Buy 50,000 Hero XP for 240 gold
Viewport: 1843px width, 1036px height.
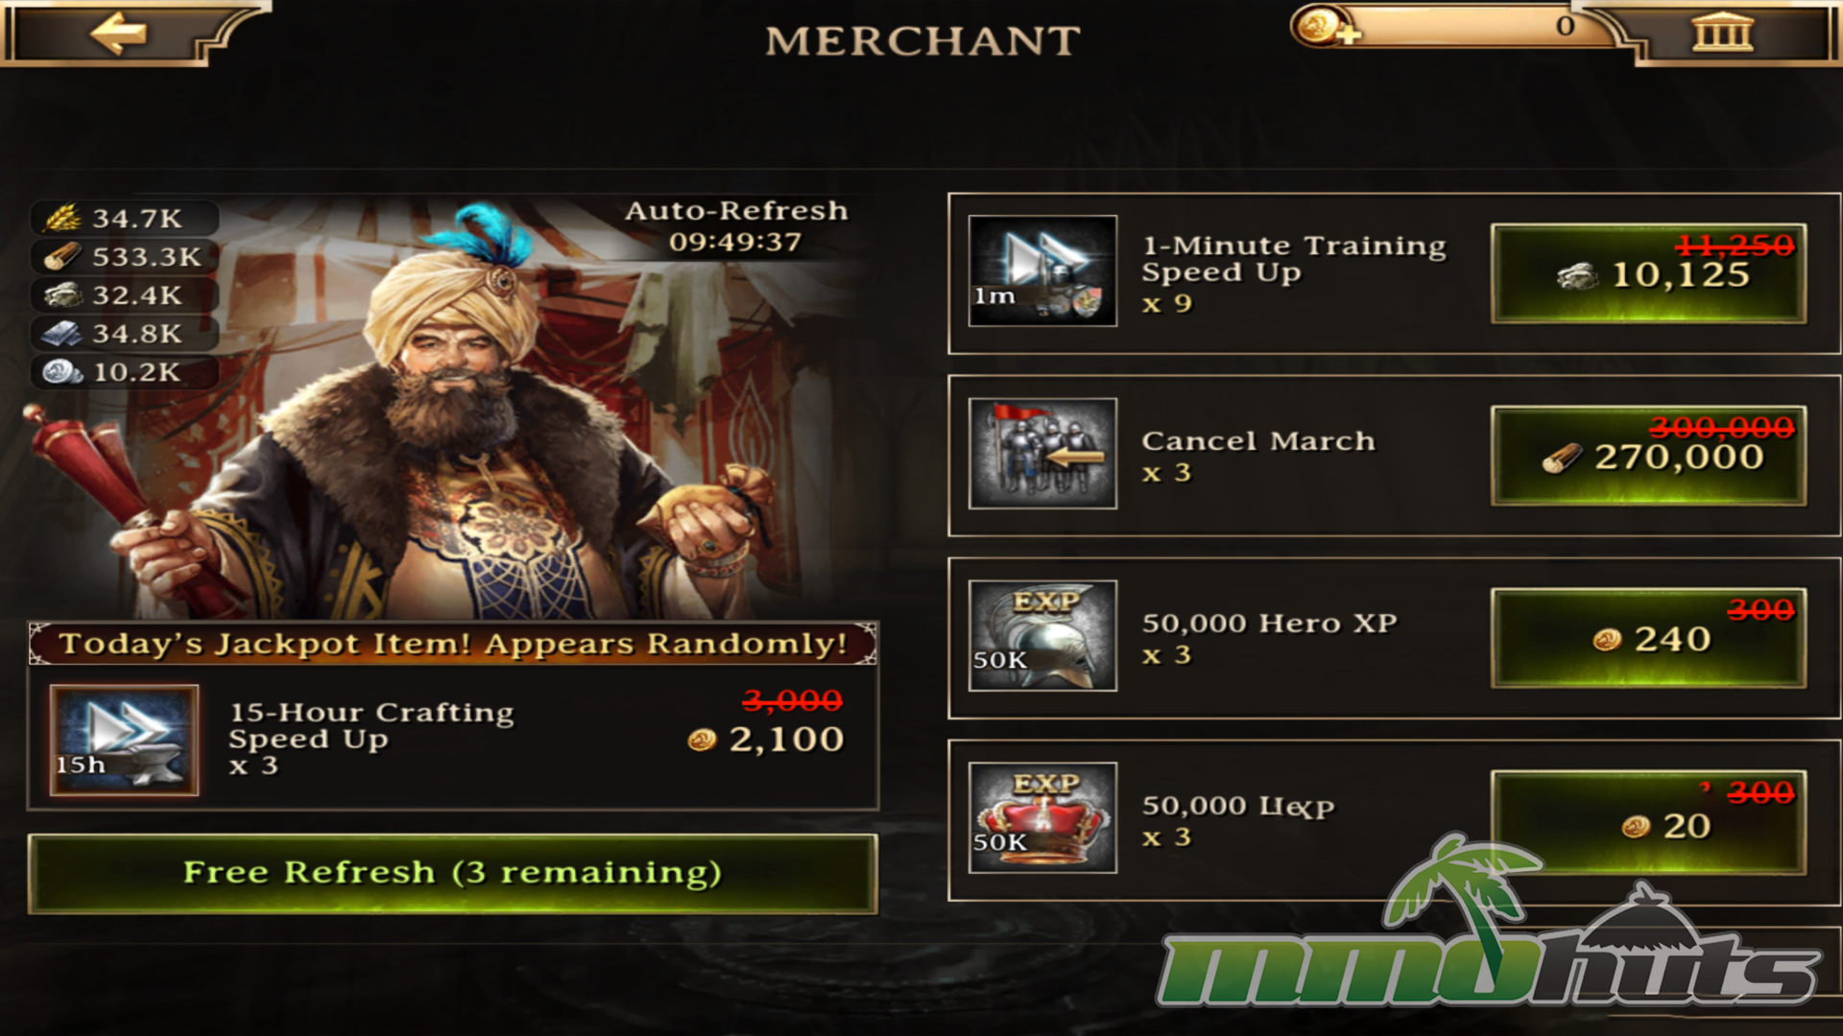click(x=1648, y=638)
